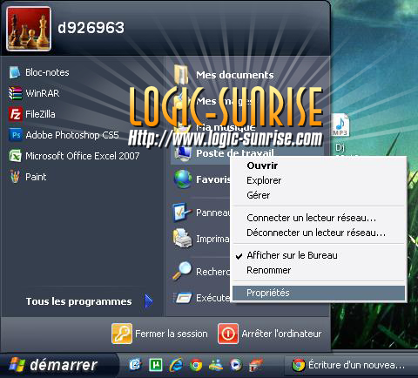Launch WinRAR from pinned programs

coord(34,93)
